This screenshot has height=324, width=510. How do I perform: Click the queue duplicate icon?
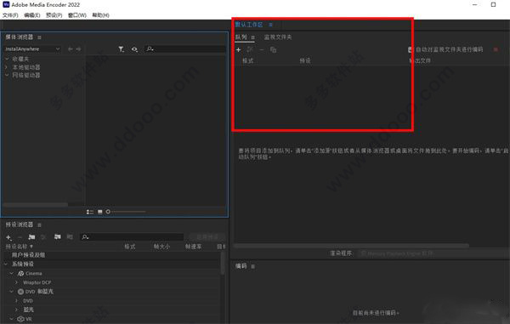tap(273, 50)
